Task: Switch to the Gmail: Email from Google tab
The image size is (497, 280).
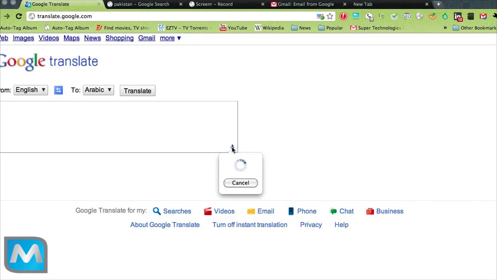Action: 306,4
